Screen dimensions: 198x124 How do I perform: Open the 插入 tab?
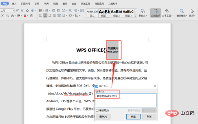(14, 4)
